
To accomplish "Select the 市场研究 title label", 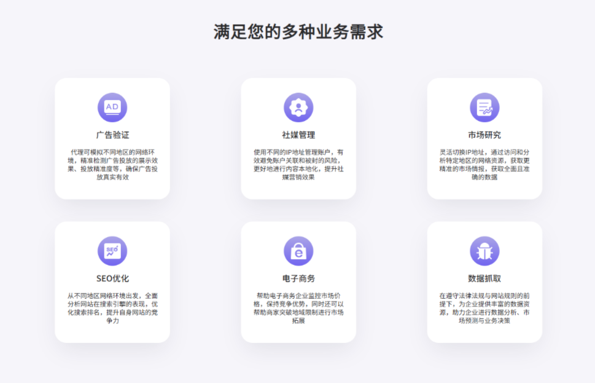I will click(x=484, y=133).
